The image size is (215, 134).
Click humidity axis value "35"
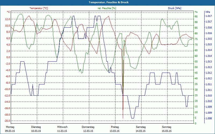tap(196, 84)
